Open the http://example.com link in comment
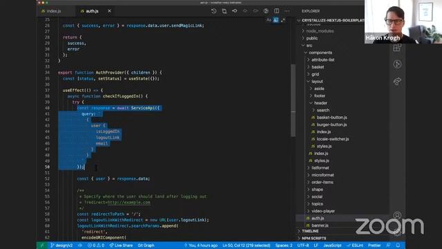Viewport: 442px width, 249px height. [x=129, y=203]
